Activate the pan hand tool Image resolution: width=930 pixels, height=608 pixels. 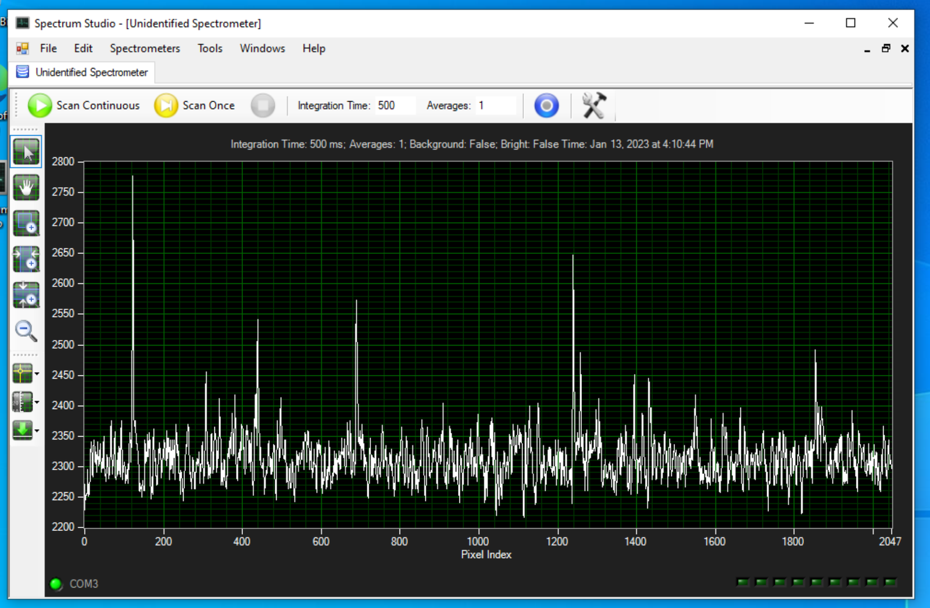pos(26,188)
